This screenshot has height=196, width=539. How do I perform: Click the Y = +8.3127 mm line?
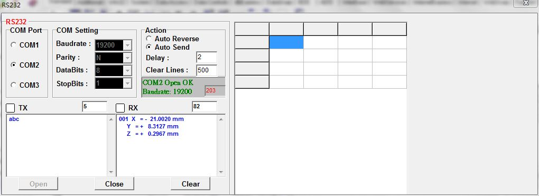point(152,126)
